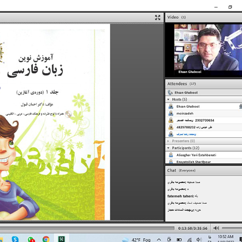Click the shared Persian book cover slide
The height and width of the screenshot is (242, 242).
pos(55,122)
